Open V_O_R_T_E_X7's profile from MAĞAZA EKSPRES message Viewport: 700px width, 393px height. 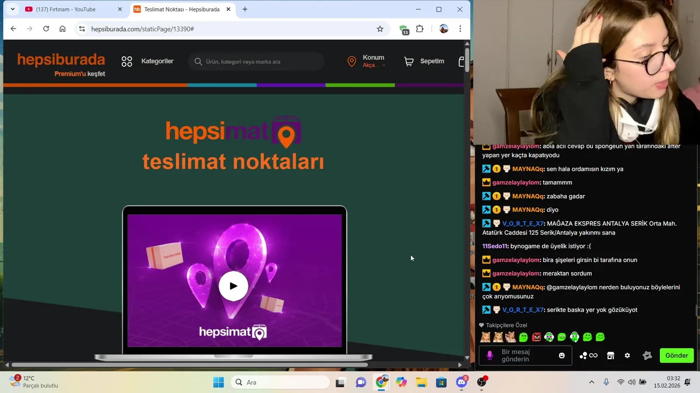coord(523,223)
